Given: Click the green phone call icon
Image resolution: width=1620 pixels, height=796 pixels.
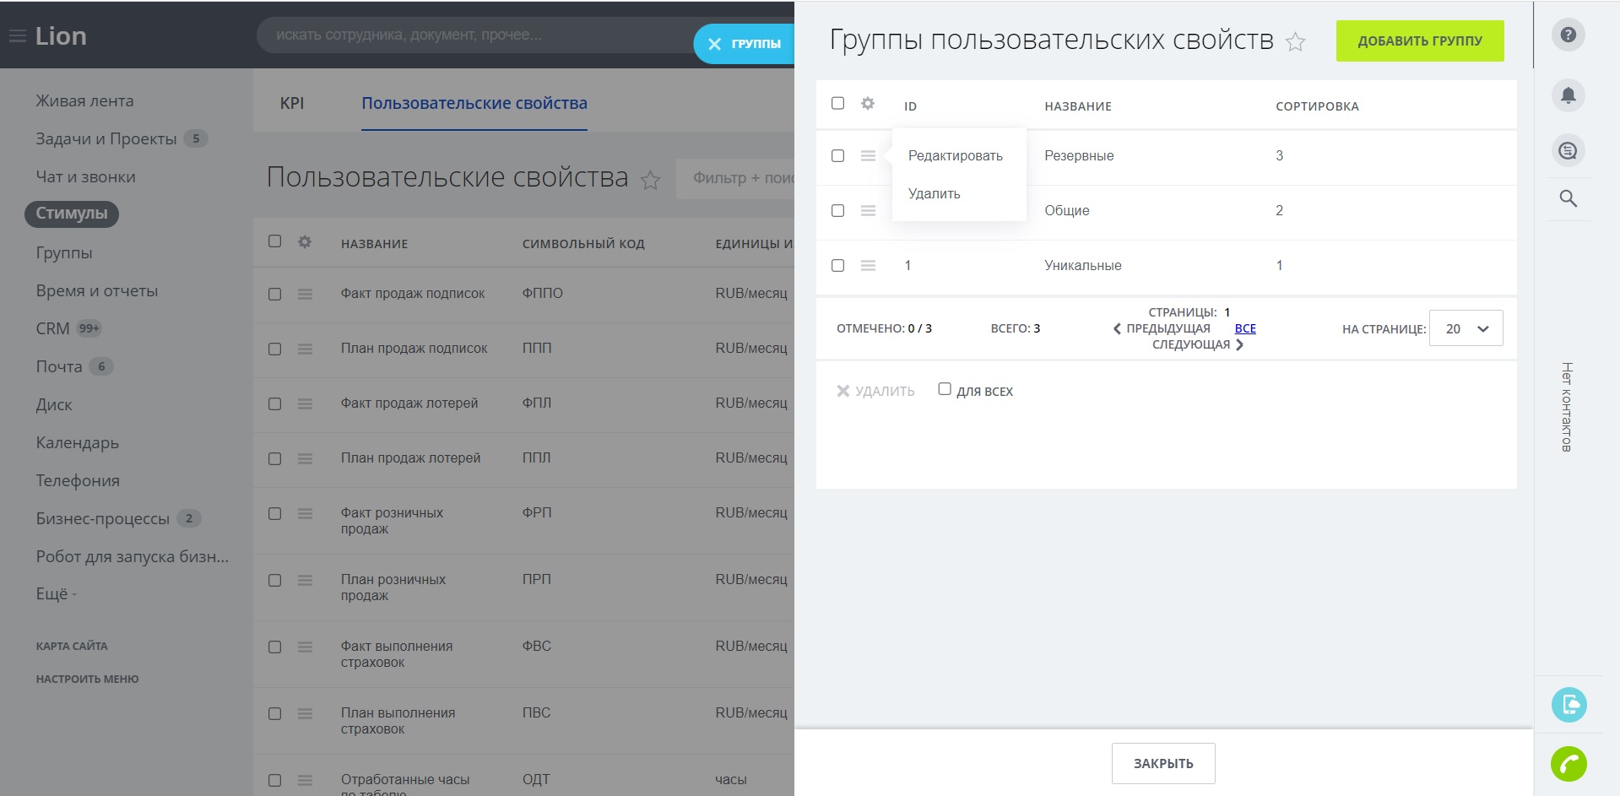Looking at the screenshot, I should click(1569, 764).
